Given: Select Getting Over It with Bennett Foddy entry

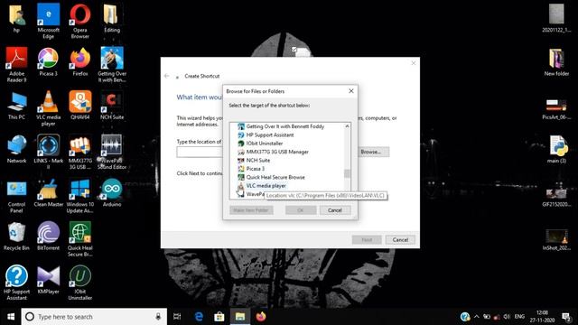Looking at the screenshot, I should coord(281,126).
